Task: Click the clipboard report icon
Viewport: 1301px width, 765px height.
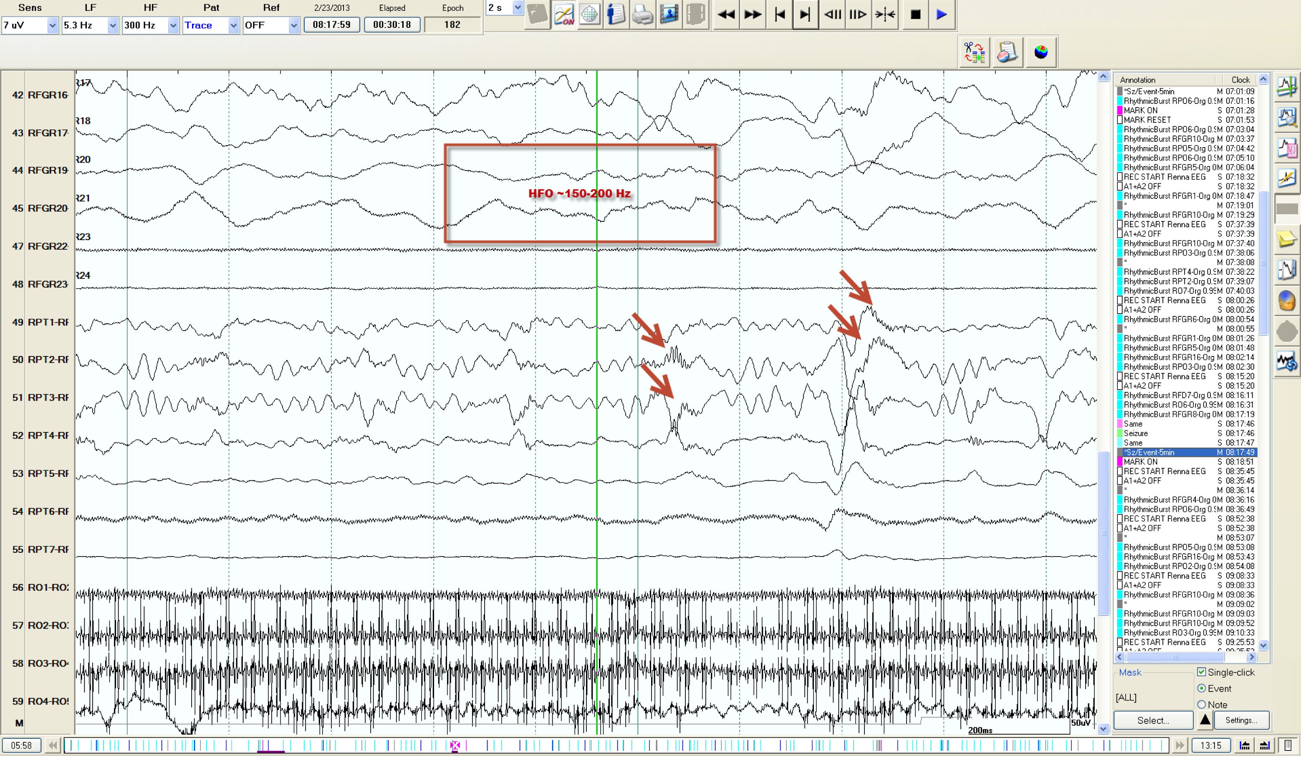Action: pos(1007,53)
